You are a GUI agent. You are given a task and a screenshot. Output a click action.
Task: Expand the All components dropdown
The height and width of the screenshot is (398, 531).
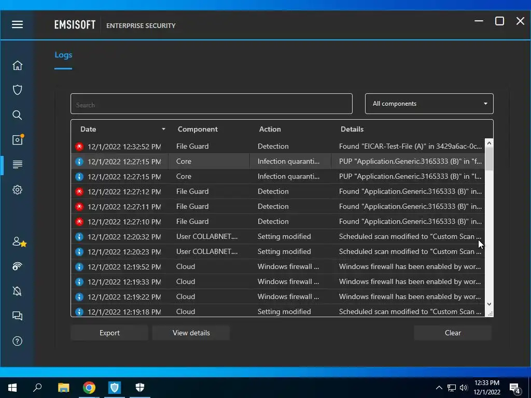429,104
